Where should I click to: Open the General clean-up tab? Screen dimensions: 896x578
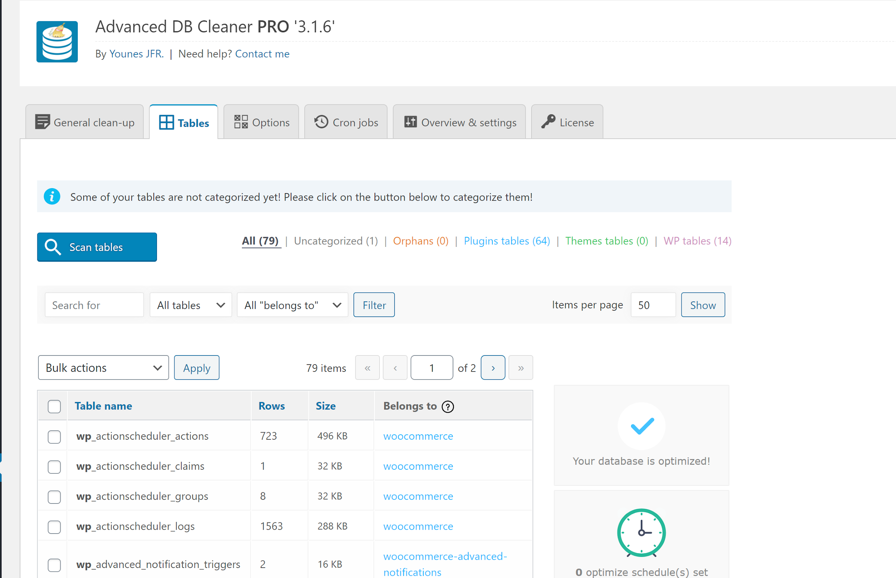click(85, 122)
